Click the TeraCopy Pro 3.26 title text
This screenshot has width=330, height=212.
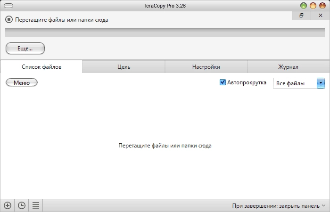pos(165,6)
